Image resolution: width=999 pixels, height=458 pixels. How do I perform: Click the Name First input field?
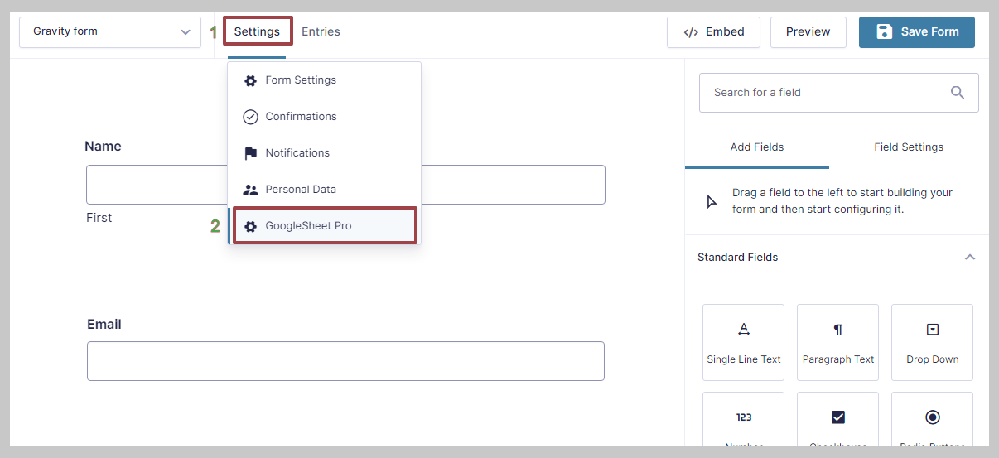click(x=345, y=185)
